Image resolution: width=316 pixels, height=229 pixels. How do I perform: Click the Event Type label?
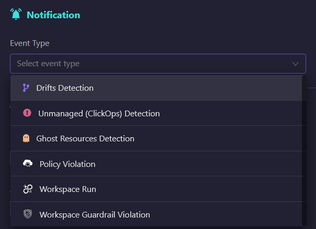click(x=30, y=43)
